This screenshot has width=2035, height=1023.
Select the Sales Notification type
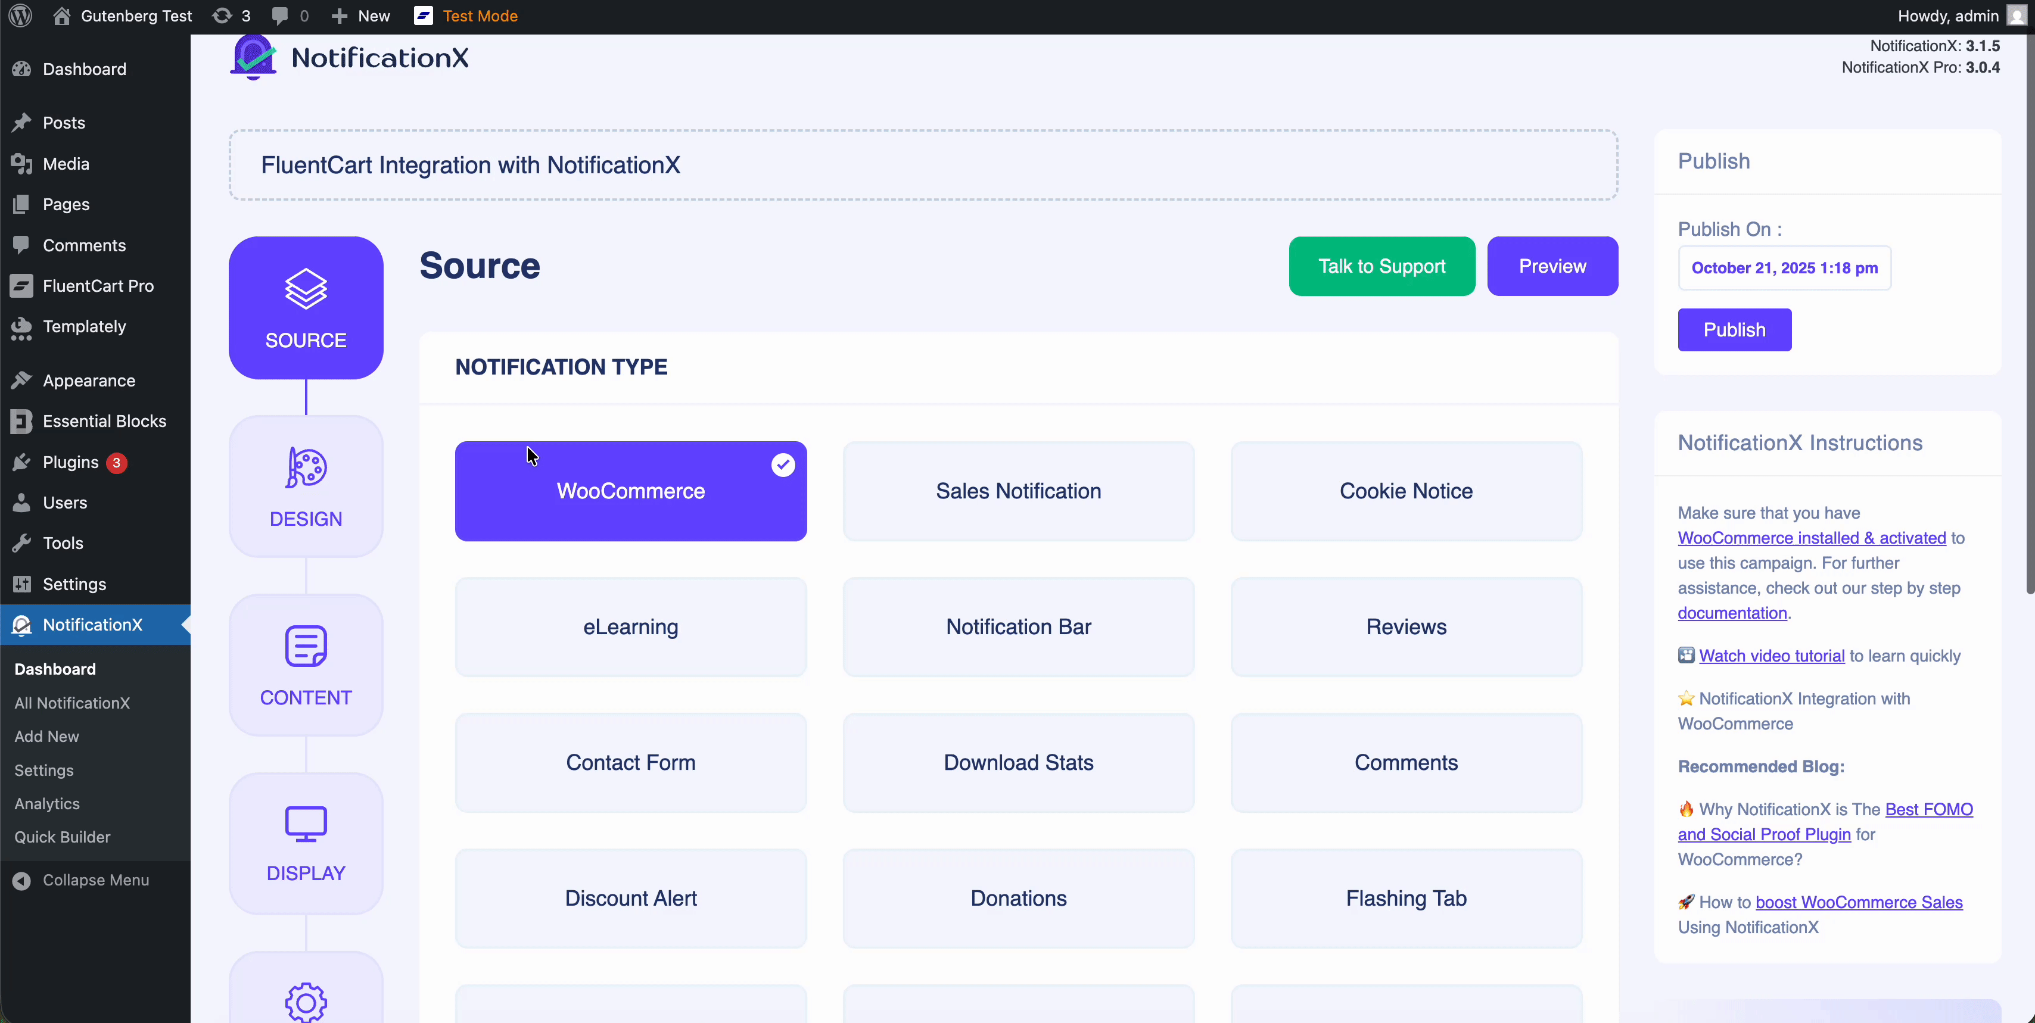tap(1017, 491)
